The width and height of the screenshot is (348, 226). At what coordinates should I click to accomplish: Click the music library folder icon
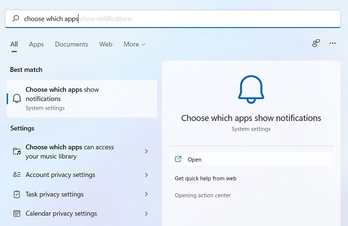(x=17, y=152)
